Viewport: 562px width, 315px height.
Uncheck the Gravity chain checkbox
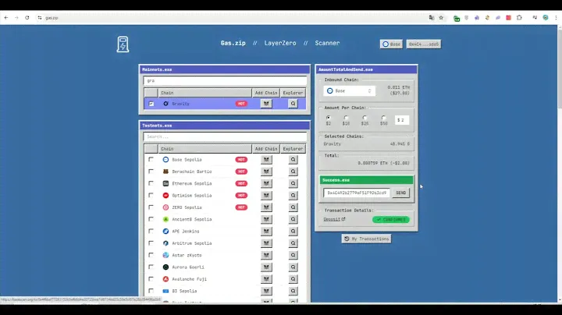151,104
